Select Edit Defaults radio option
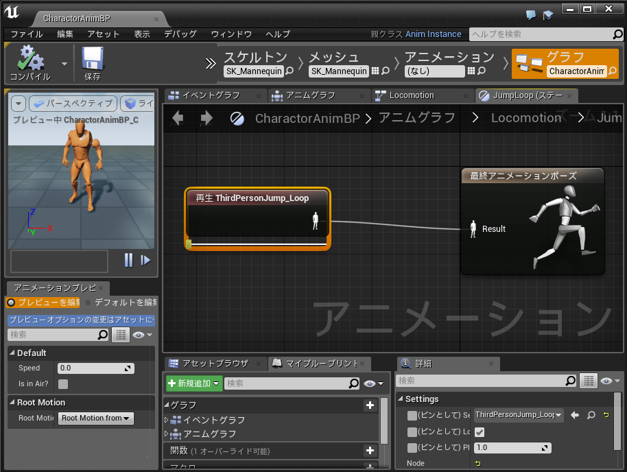Image resolution: width=627 pixels, height=472 pixels. pyautogui.click(x=121, y=303)
